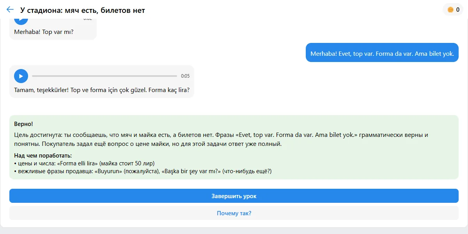Click the 0:05 audio duration label
468x234 pixels.
(185, 76)
